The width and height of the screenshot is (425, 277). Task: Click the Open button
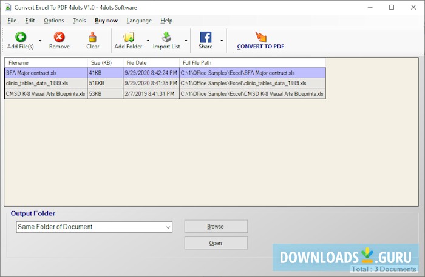[x=216, y=243]
